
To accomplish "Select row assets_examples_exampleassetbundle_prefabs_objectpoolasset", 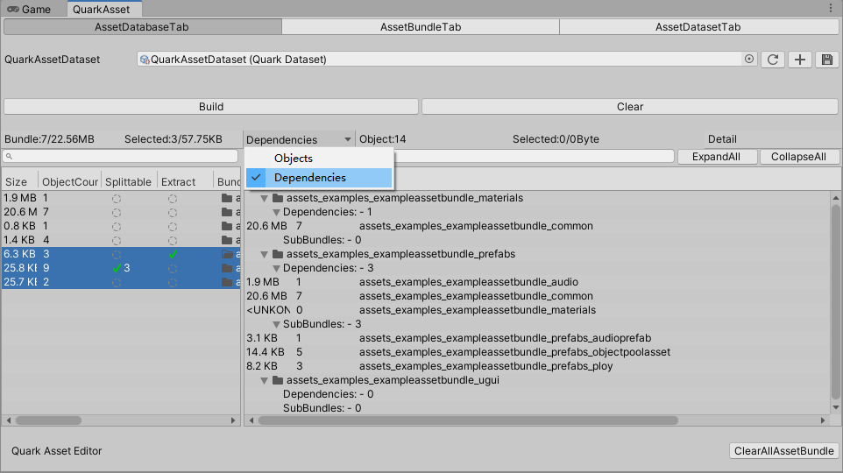I will 538,352.
